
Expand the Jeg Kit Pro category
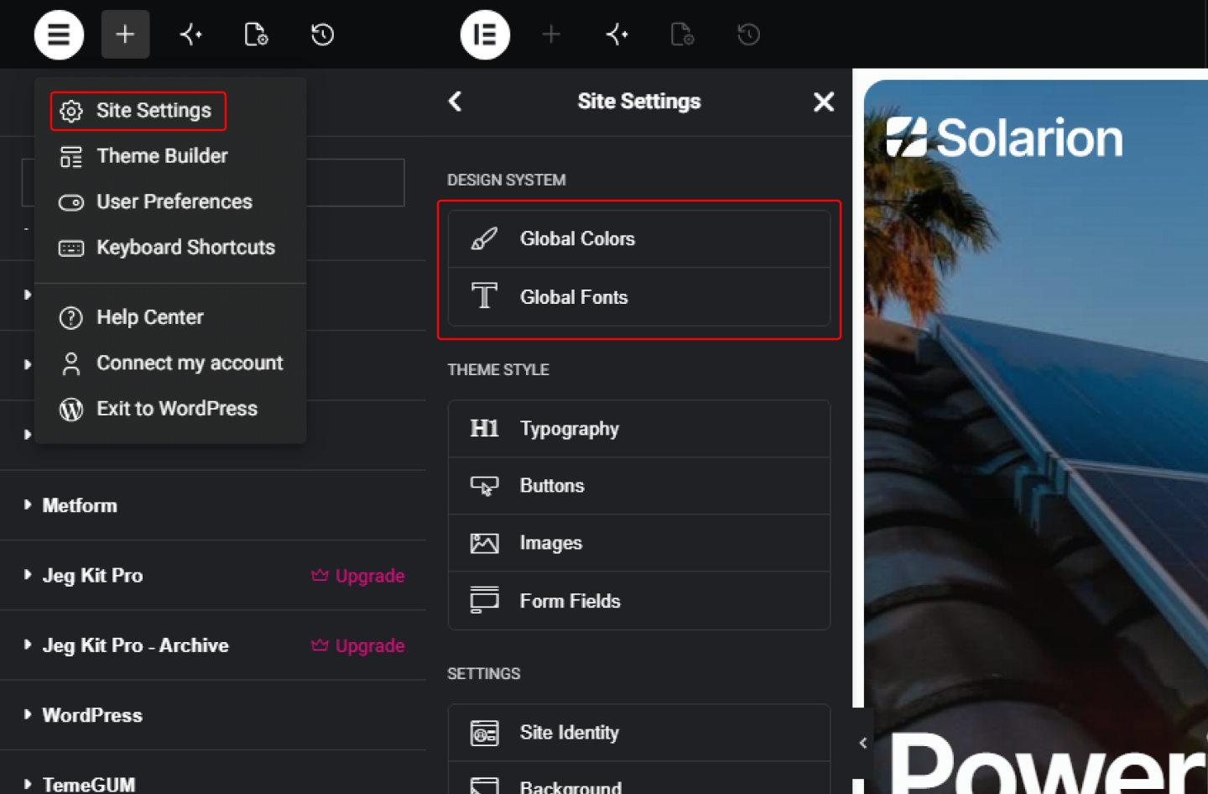click(x=92, y=575)
